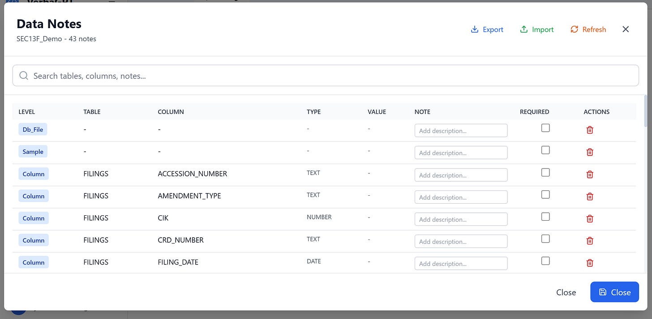Viewport: 652px width, 319px height.
Task: Click the AMENDMENT_TYPE column name
Action: [x=189, y=196]
